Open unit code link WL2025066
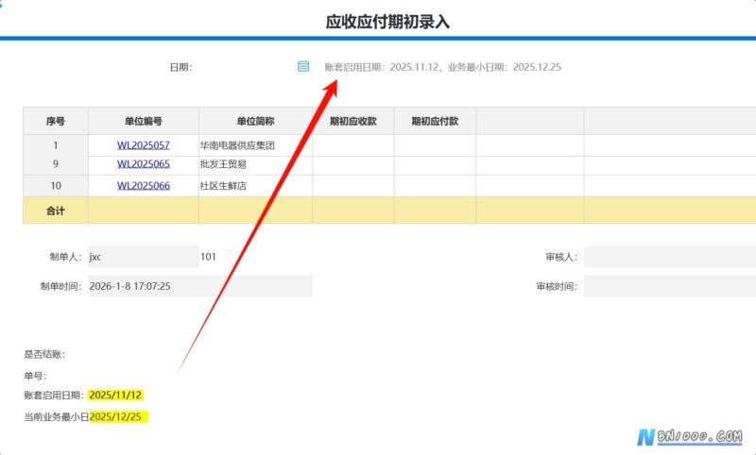This screenshot has width=756, height=455. [144, 185]
